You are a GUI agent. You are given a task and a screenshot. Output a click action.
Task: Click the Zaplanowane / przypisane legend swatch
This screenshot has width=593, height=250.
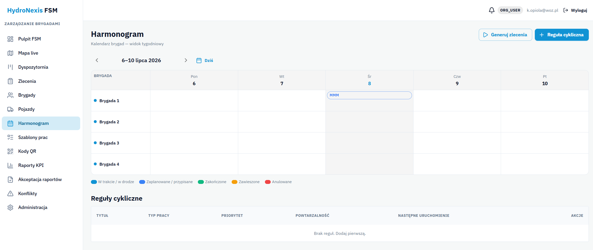coord(142,182)
